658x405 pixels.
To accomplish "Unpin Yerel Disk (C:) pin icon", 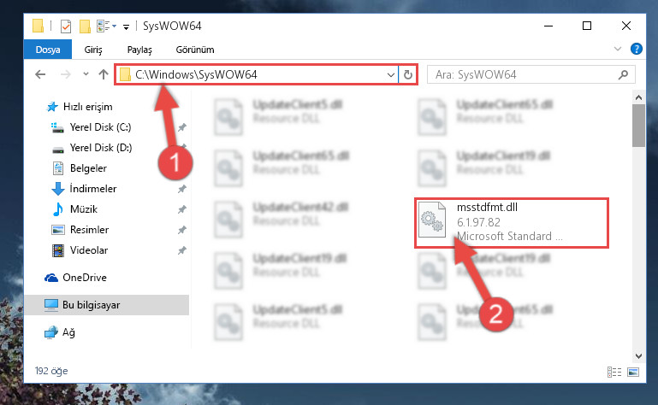I will [x=182, y=127].
